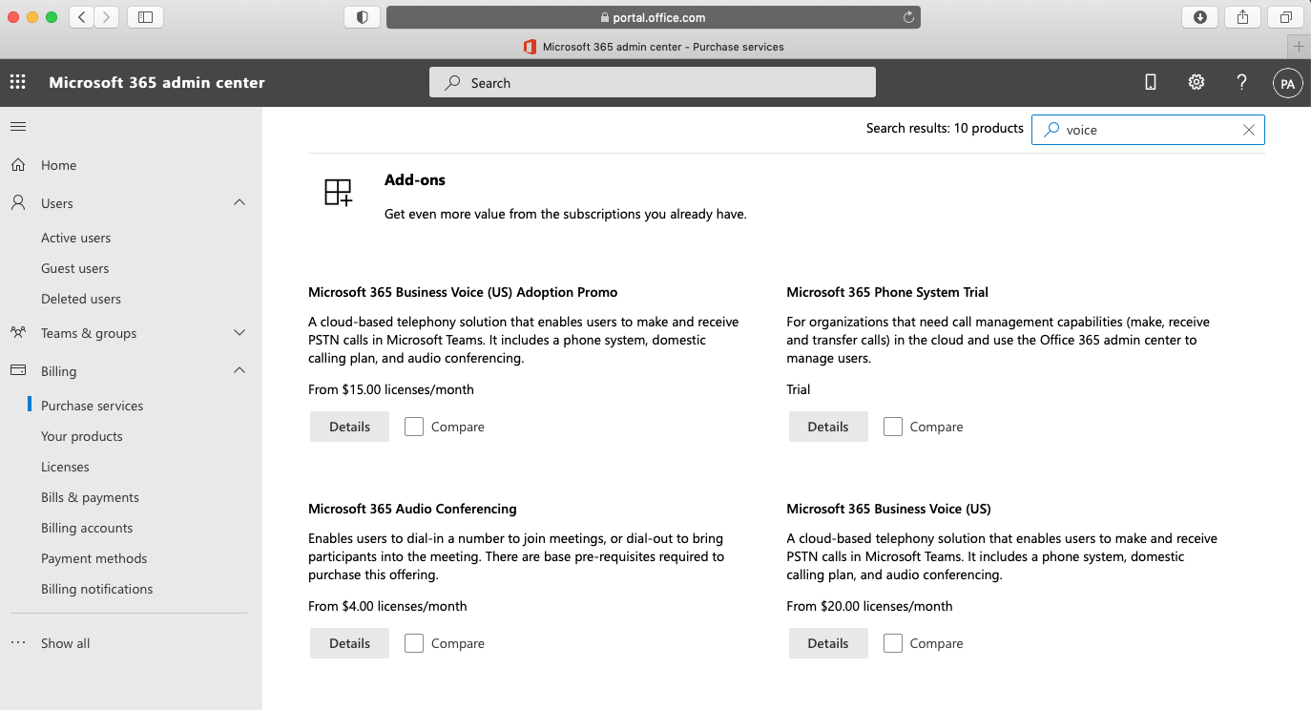Click the mobile app icon in top bar
The image size is (1311, 710).
point(1150,82)
